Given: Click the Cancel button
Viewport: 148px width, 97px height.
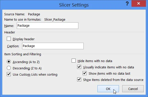Looking at the screenshot, I should coord(133,89).
